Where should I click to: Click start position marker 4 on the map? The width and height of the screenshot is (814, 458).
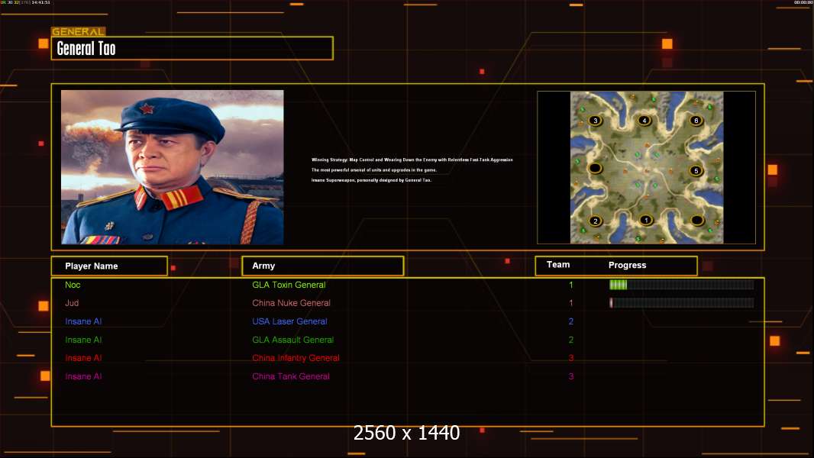644,121
